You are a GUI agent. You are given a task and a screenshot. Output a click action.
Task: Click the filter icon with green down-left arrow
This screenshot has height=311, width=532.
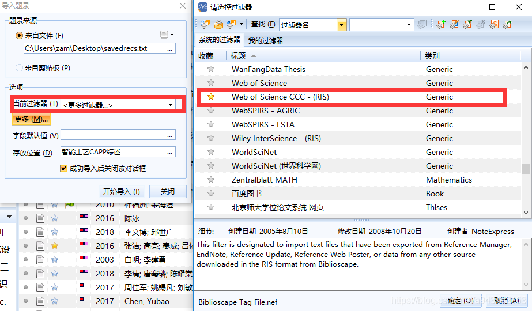click(x=467, y=24)
